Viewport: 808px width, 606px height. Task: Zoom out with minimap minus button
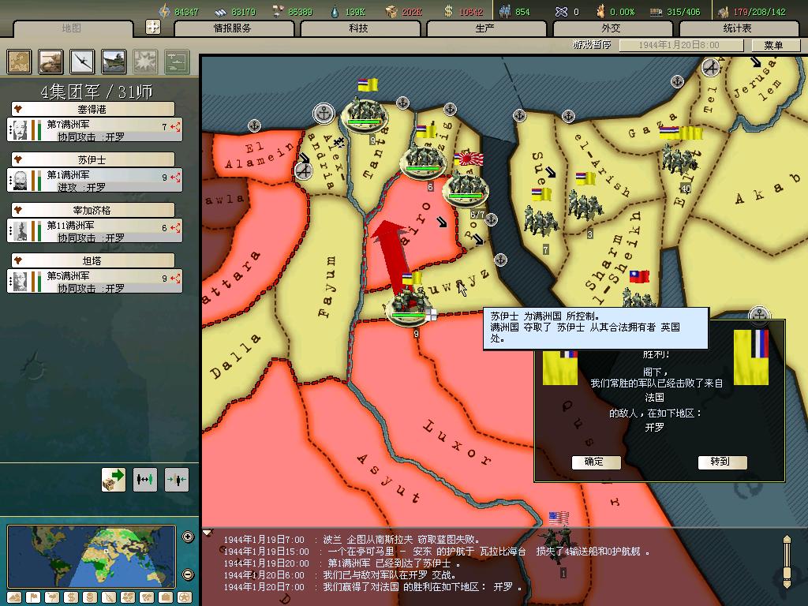tap(188, 574)
